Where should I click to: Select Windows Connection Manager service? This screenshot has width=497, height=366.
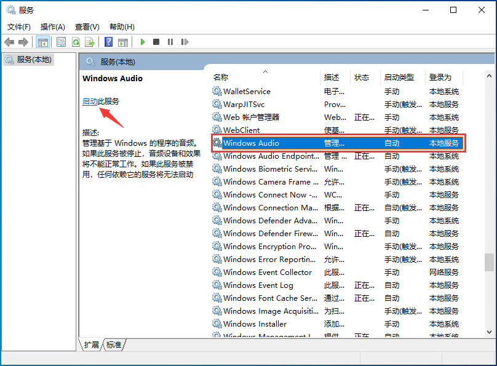coord(271,207)
